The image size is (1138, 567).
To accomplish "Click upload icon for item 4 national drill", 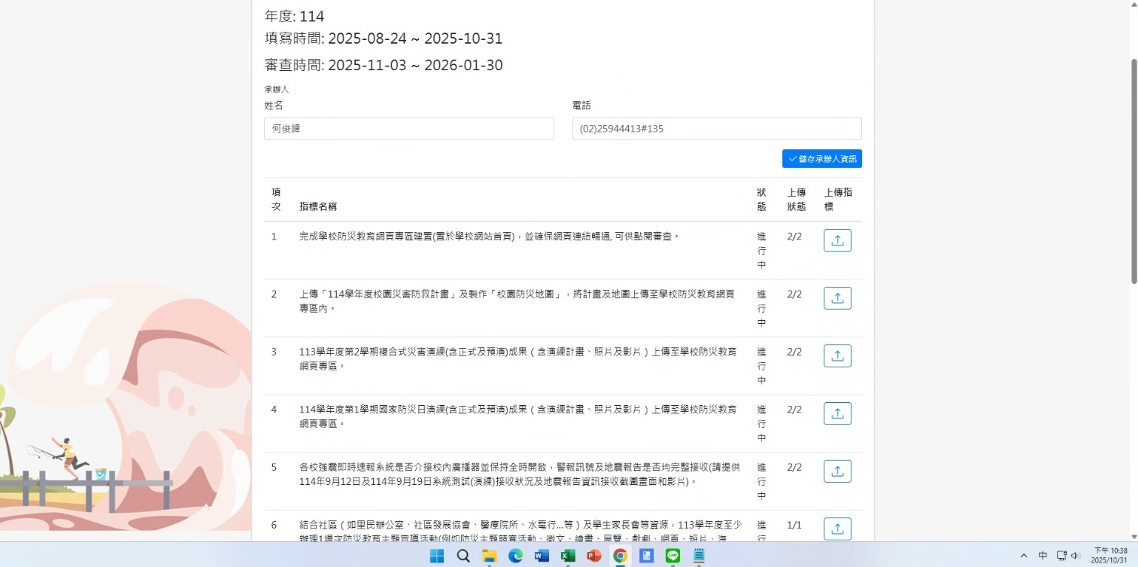I will pyautogui.click(x=837, y=413).
